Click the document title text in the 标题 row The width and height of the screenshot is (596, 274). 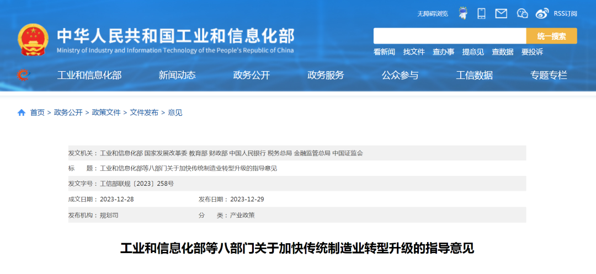188,169
